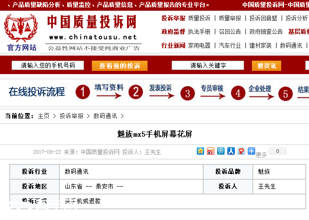Open the 政府抽查公告 link
The height and width of the screenshot is (220, 309).
266,31
